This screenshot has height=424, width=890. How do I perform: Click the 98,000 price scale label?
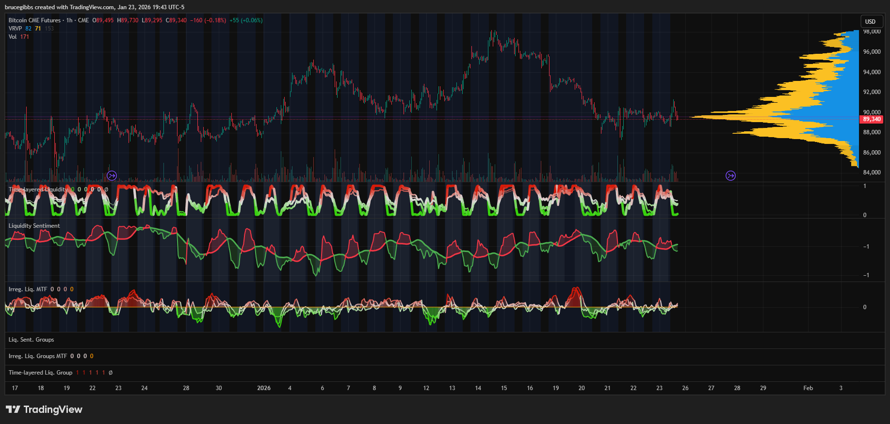point(872,31)
